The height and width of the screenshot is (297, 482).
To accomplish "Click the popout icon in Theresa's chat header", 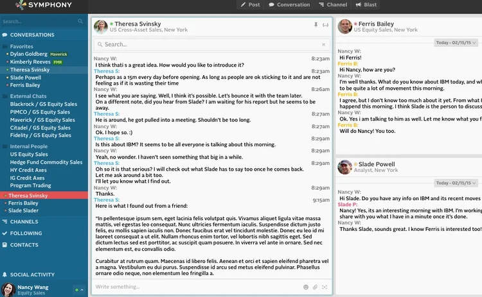I will click(325, 25).
